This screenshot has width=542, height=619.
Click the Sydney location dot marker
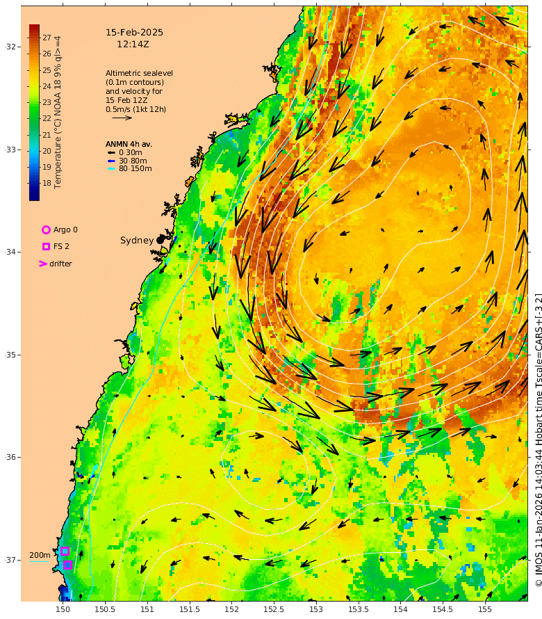click(160, 240)
